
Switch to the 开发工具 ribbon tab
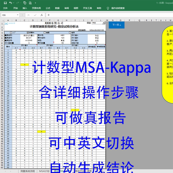88,8
